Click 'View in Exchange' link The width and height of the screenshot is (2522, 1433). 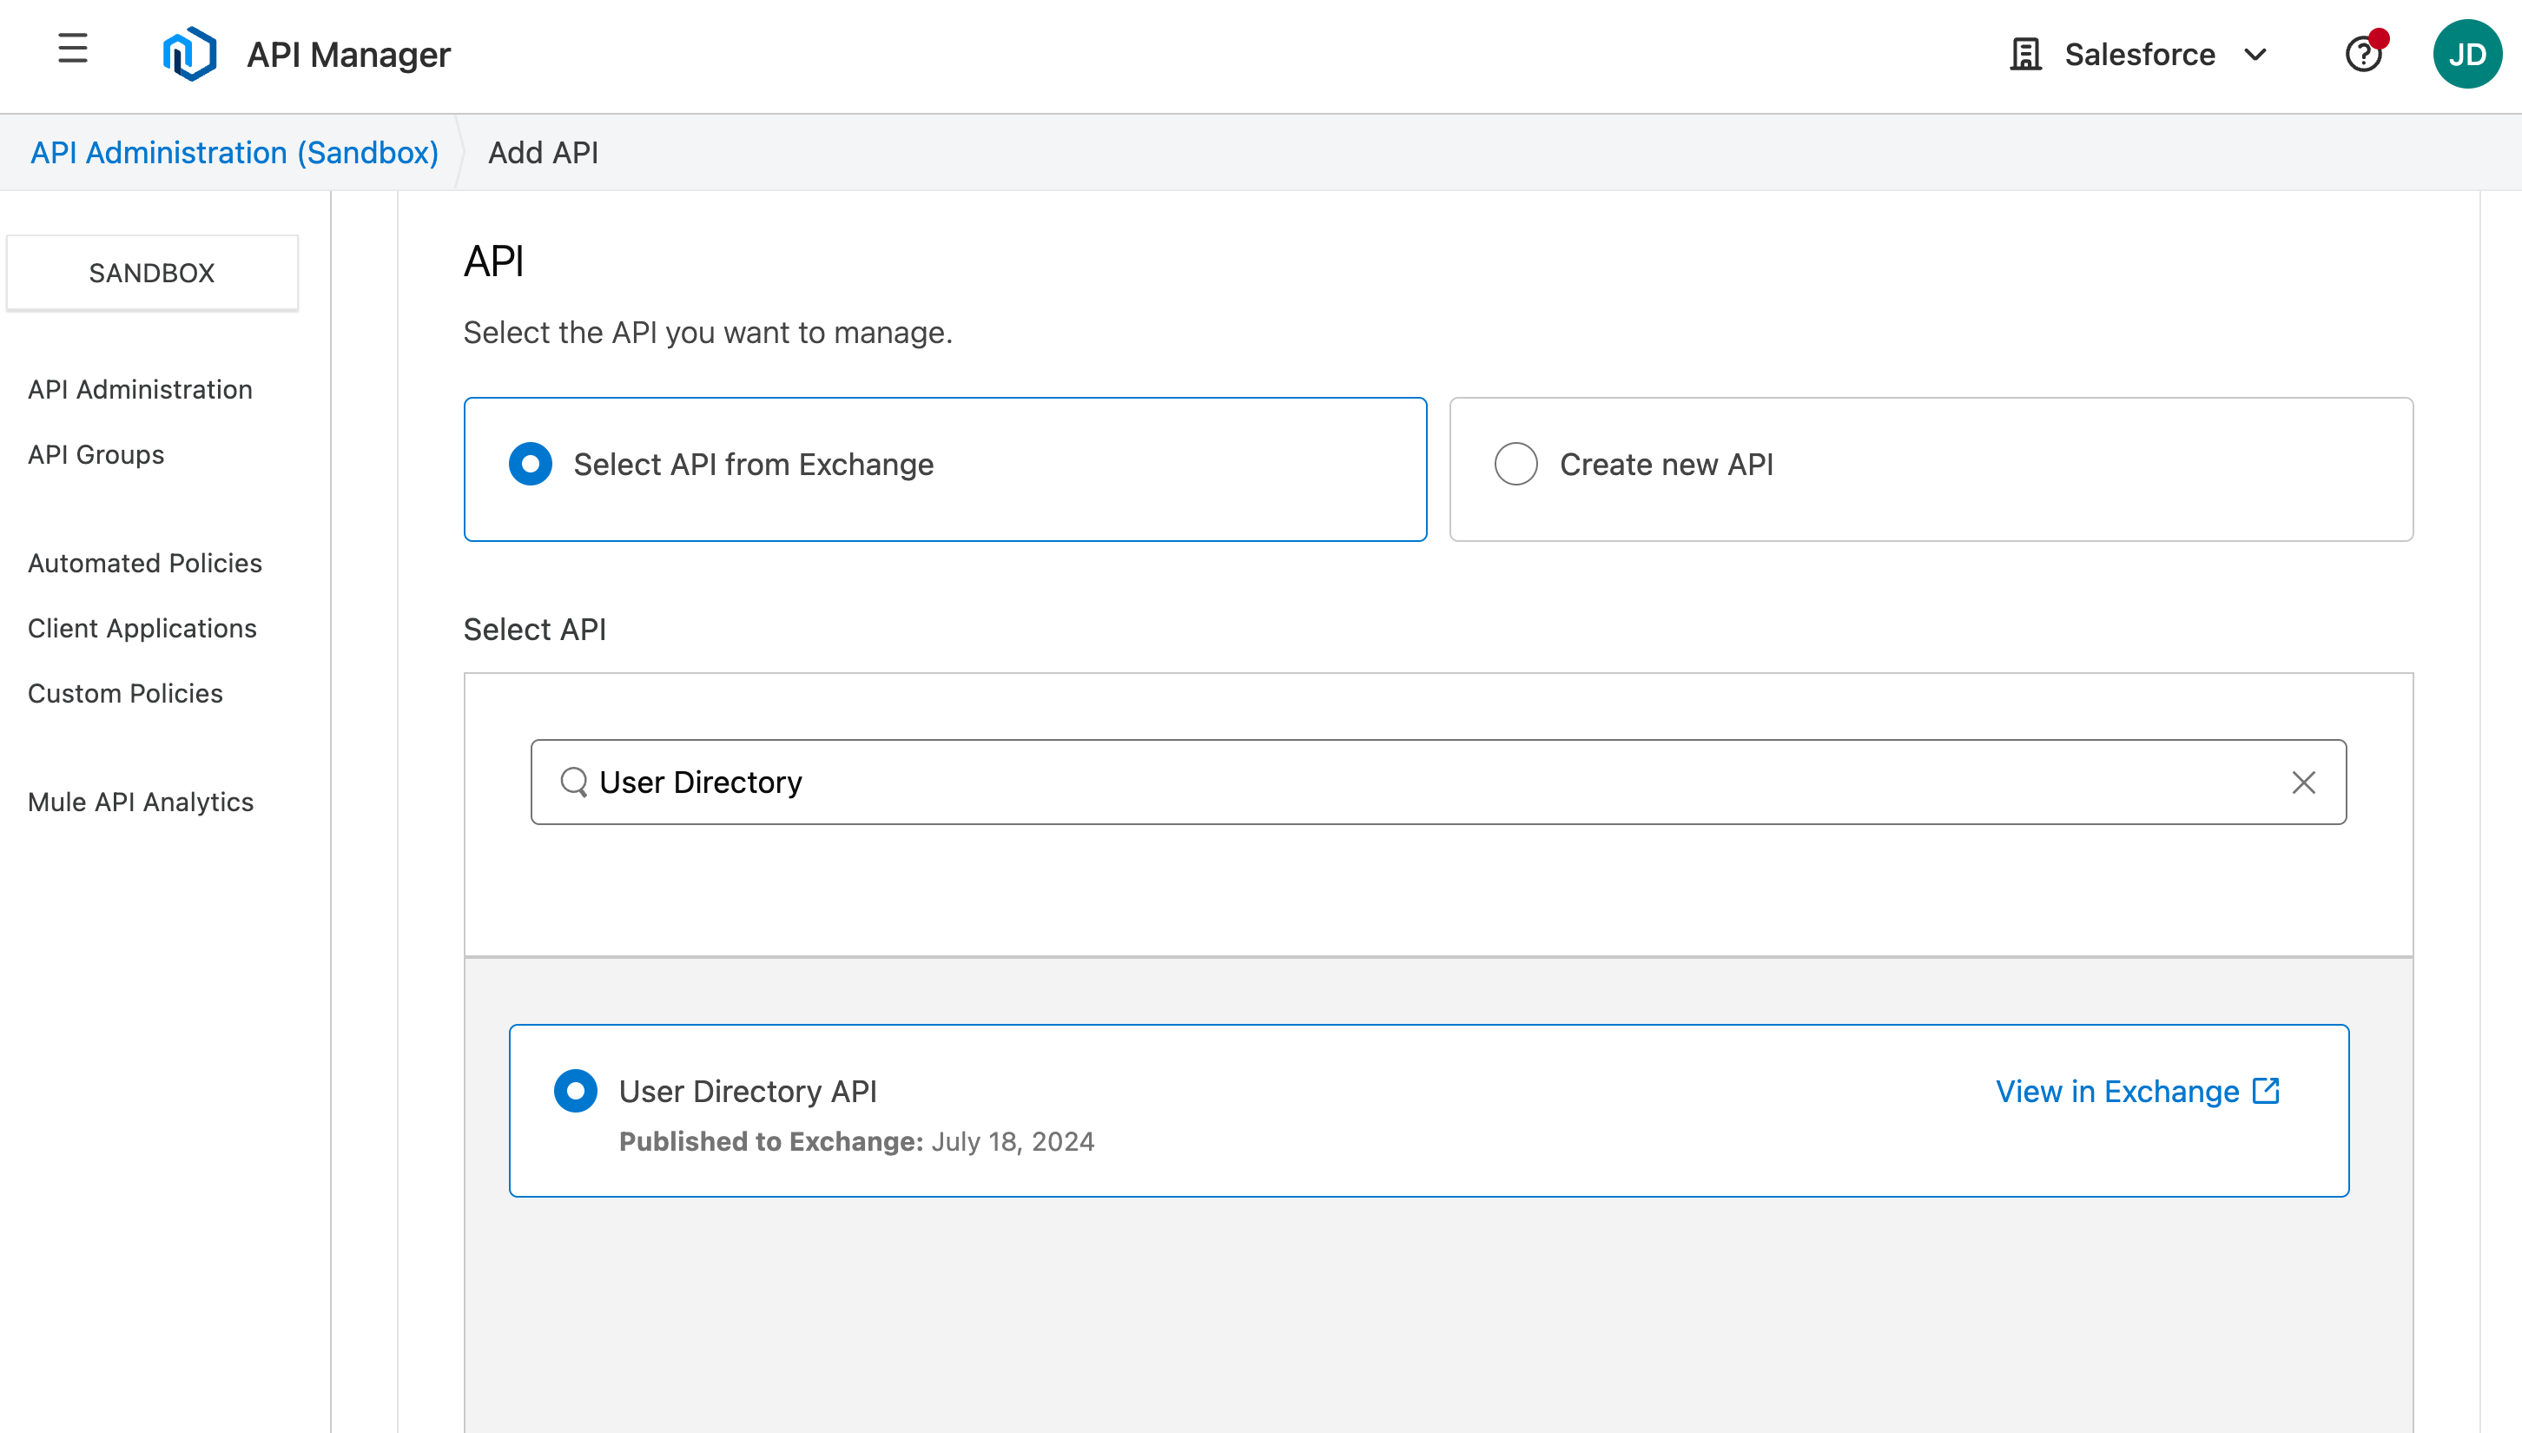2137,1090
